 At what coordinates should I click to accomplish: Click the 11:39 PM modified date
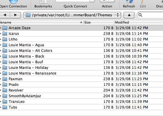[132, 101]
